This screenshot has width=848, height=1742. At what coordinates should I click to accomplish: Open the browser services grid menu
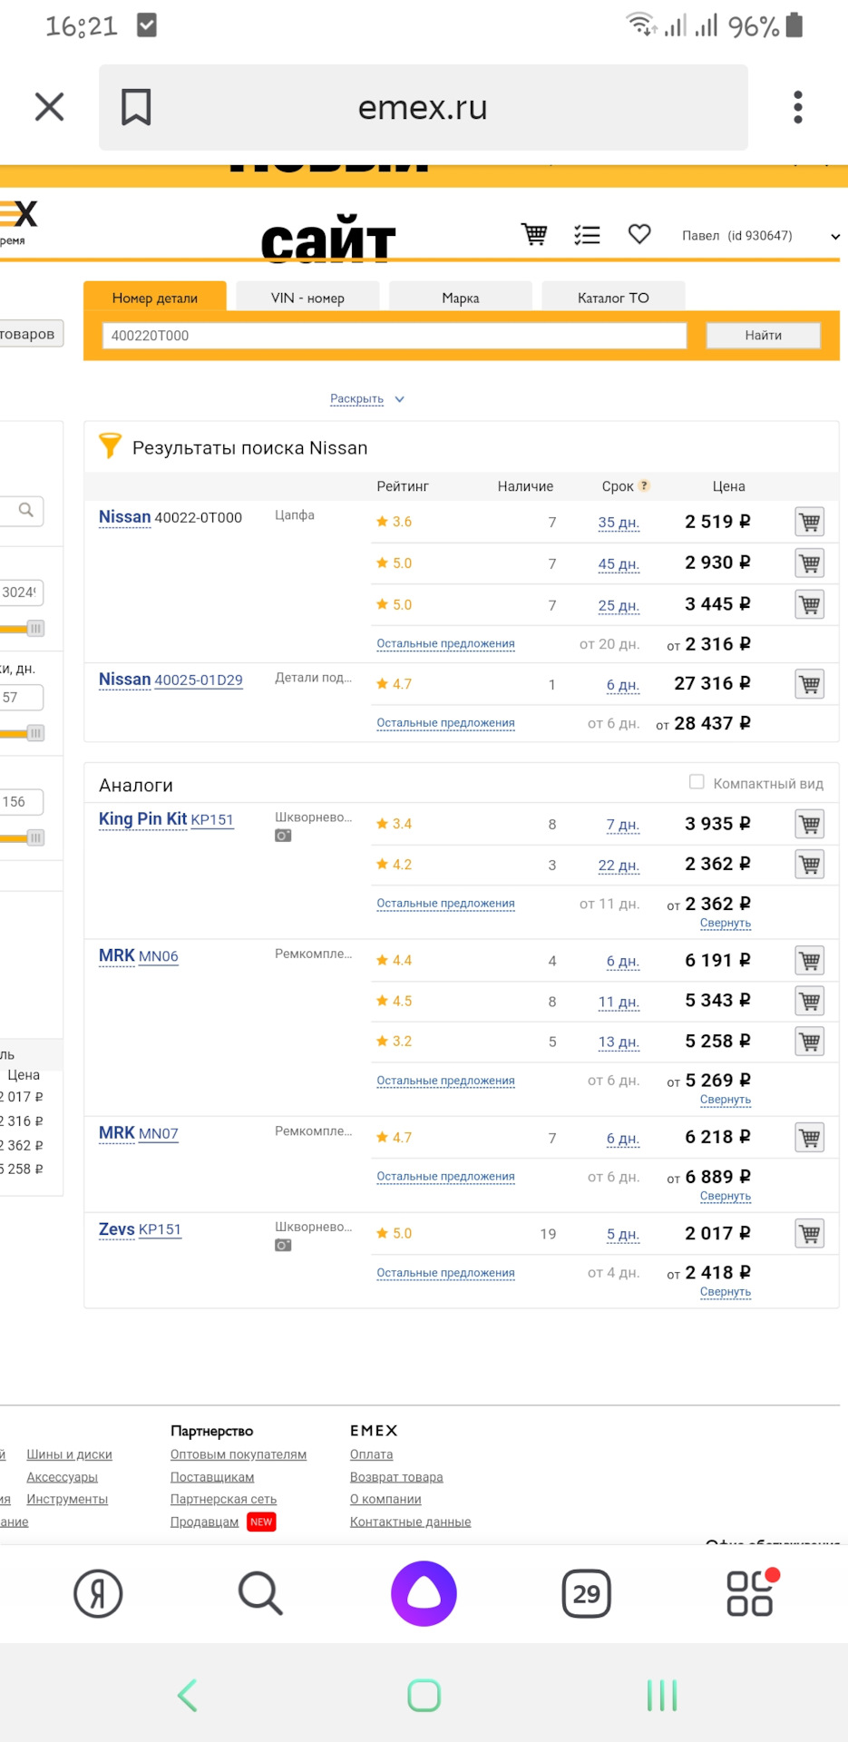pyautogui.click(x=751, y=1593)
